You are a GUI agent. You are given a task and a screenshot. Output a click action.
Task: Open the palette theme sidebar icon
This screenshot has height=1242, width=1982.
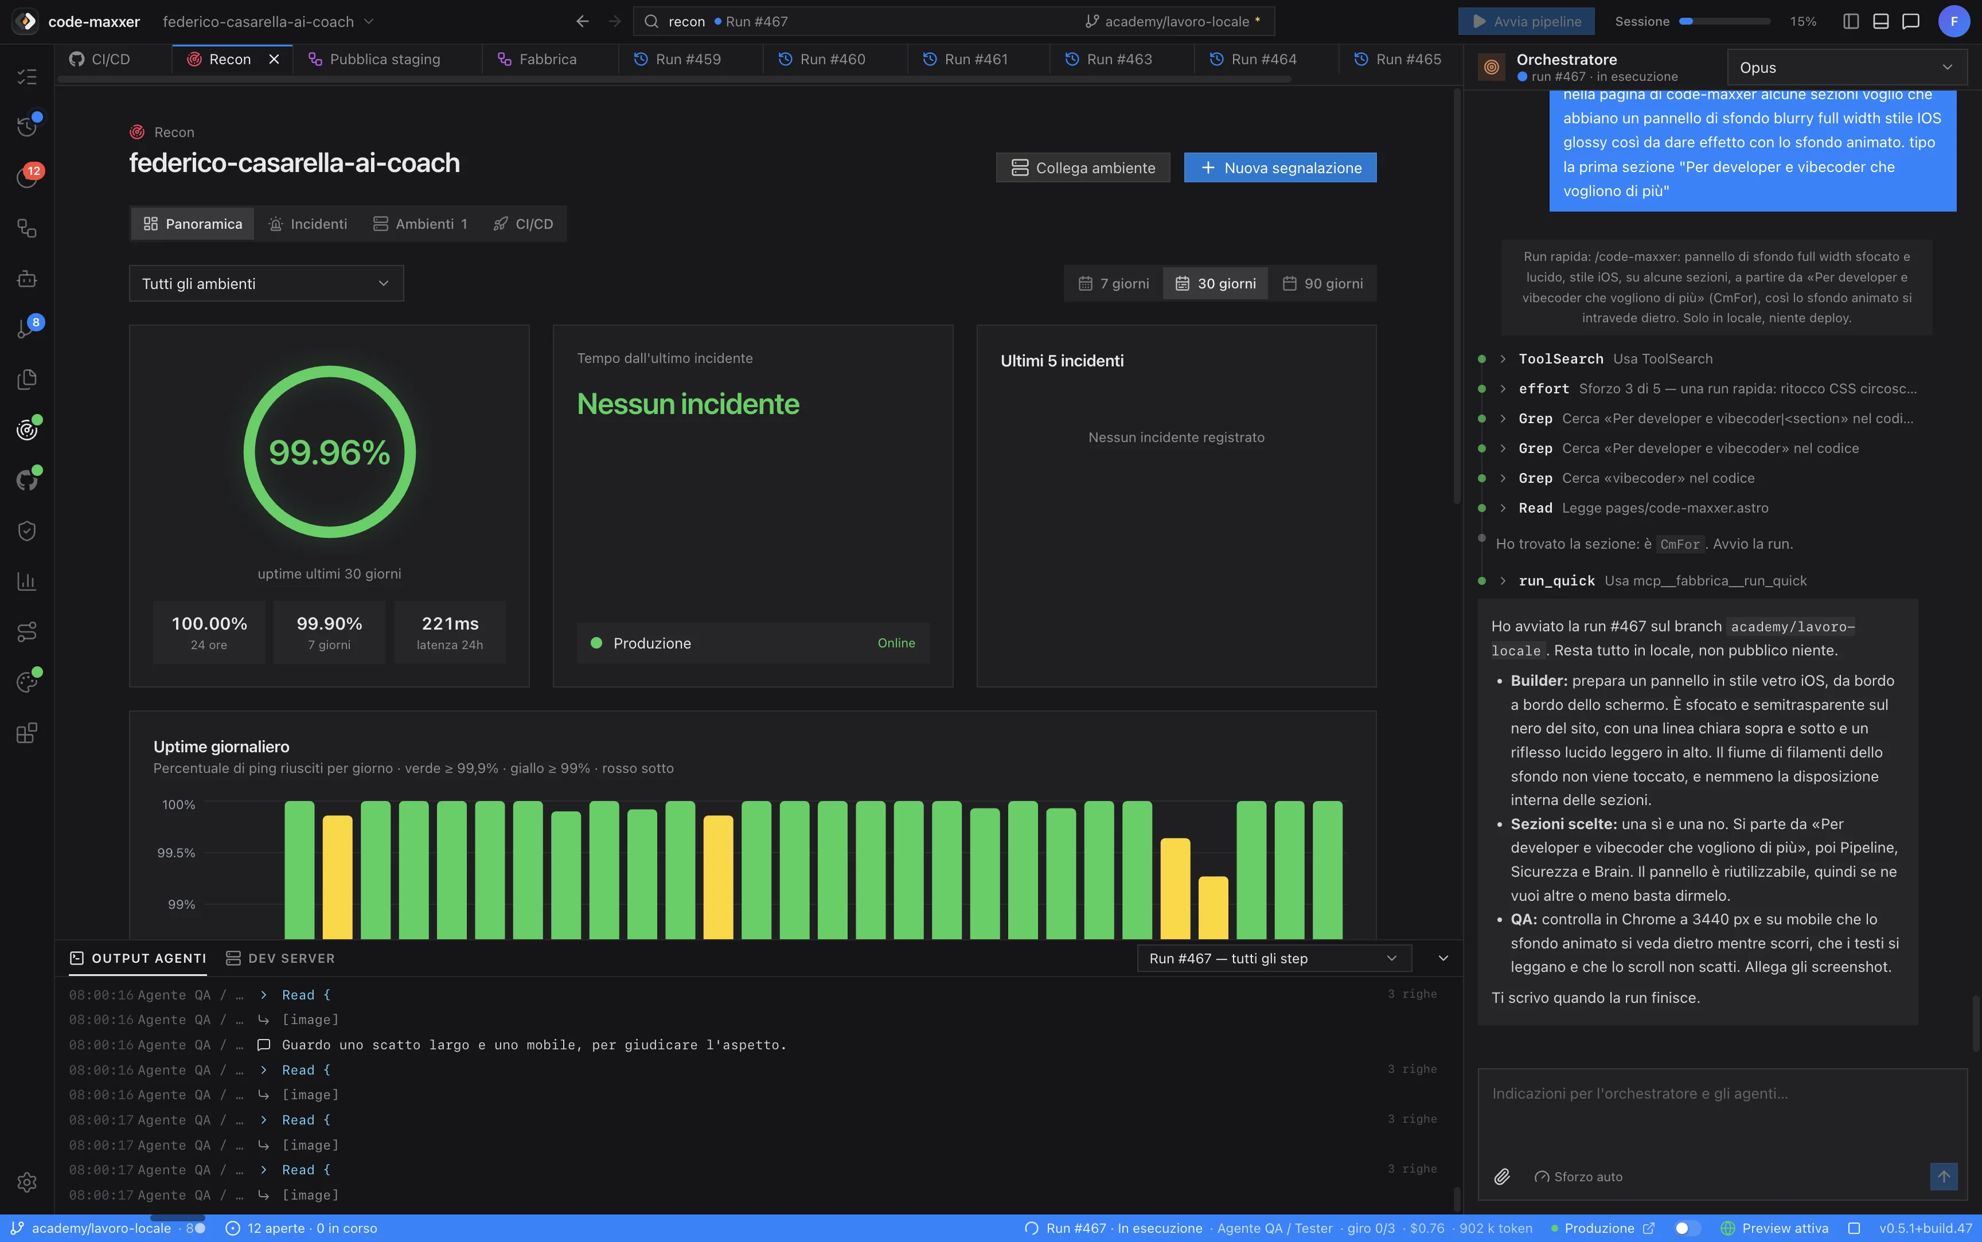(x=27, y=682)
